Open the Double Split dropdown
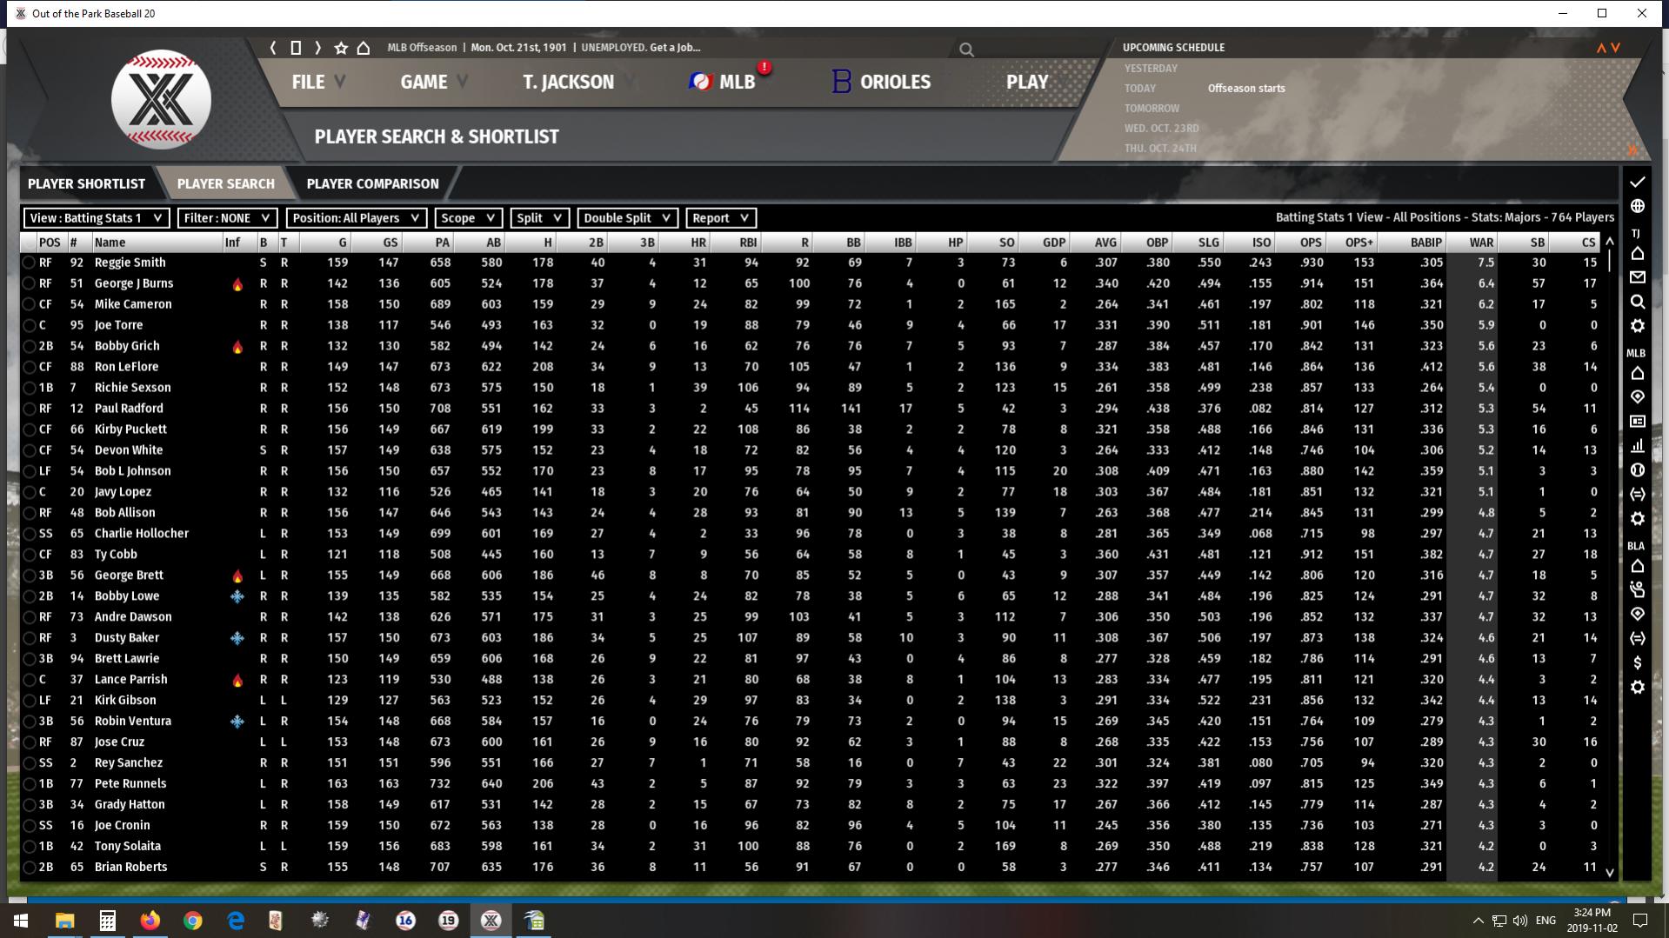1669x938 pixels. point(626,218)
